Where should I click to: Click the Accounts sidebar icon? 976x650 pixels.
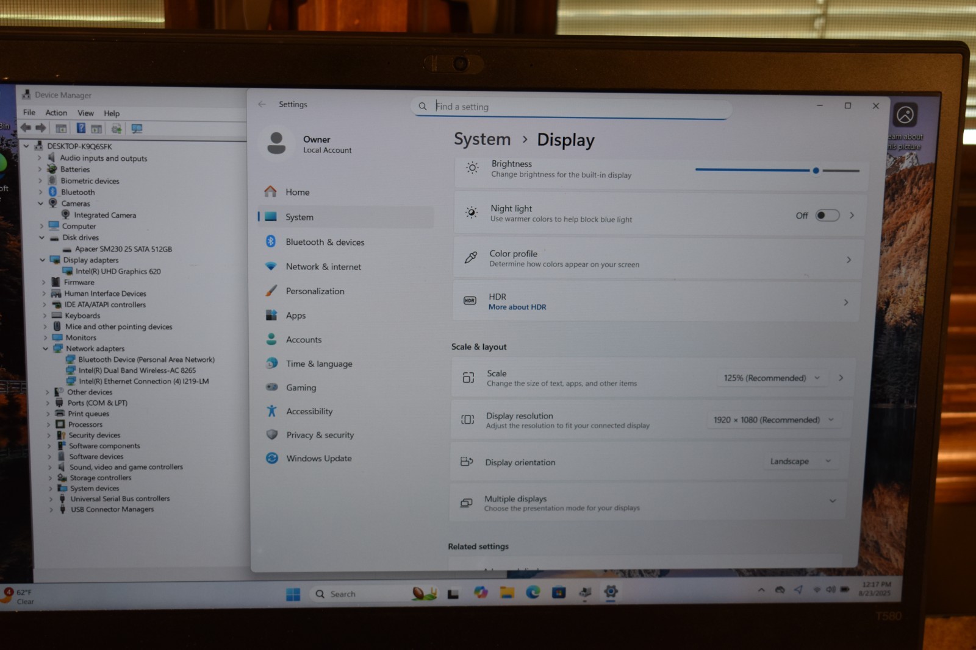[x=271, y=339]
